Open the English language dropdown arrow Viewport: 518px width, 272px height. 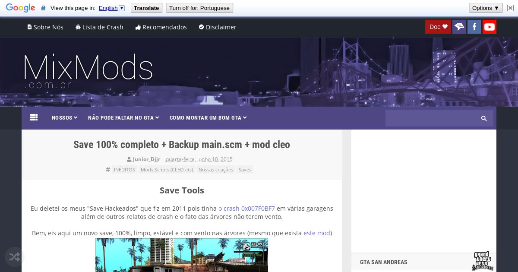(122, 8)
